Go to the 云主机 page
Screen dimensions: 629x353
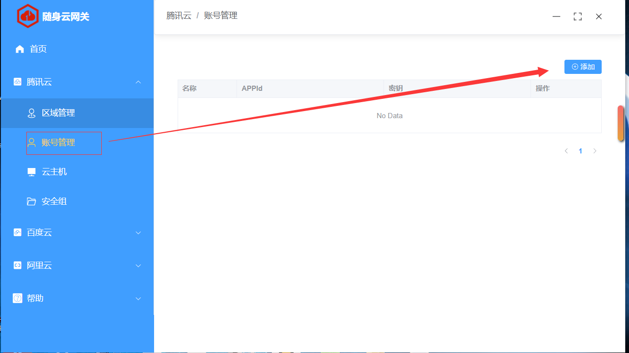[x=77, y=172]
